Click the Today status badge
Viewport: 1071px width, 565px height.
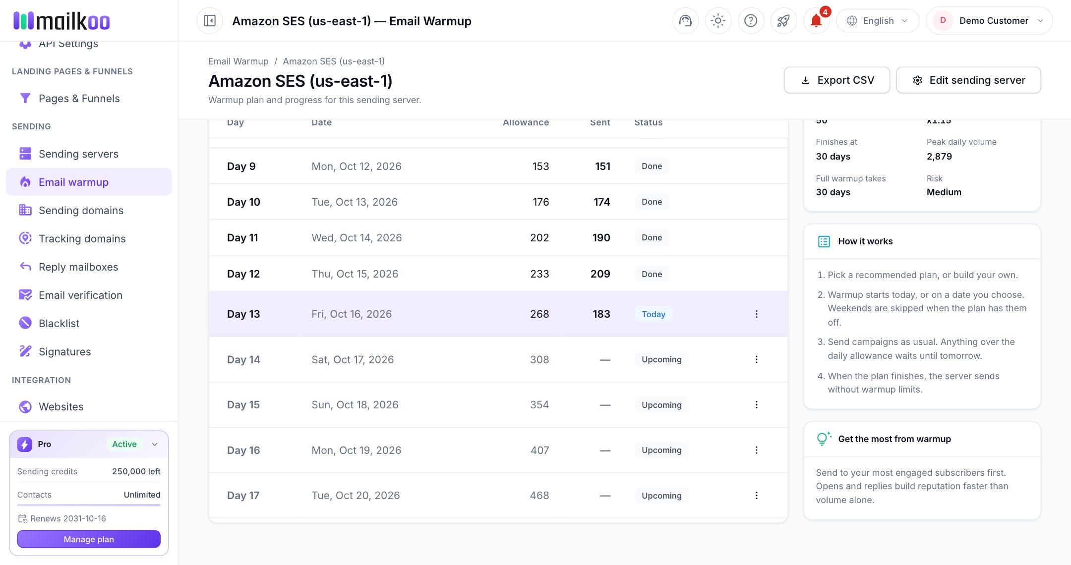pos(654,314)
